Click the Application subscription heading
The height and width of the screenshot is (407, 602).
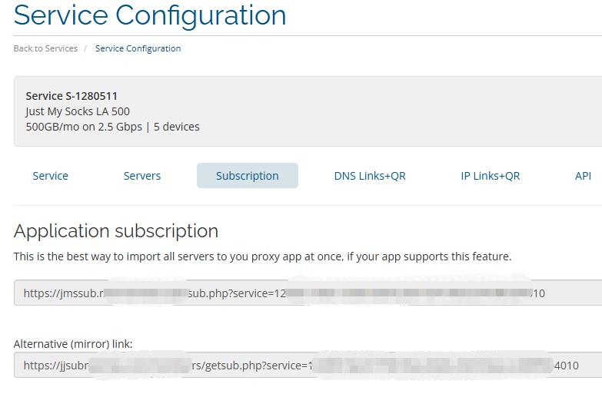tap(116, 231)
